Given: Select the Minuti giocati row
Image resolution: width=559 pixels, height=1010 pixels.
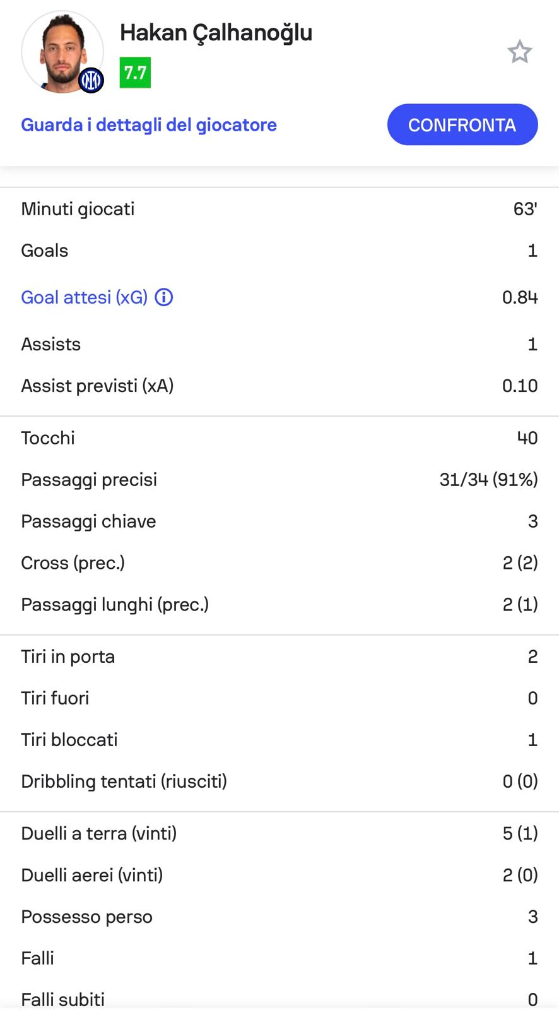Looking at the screenshot, I should pyautogui.click(x=279, y=209).
